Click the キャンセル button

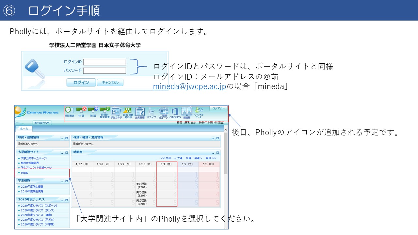coord(110,83)
